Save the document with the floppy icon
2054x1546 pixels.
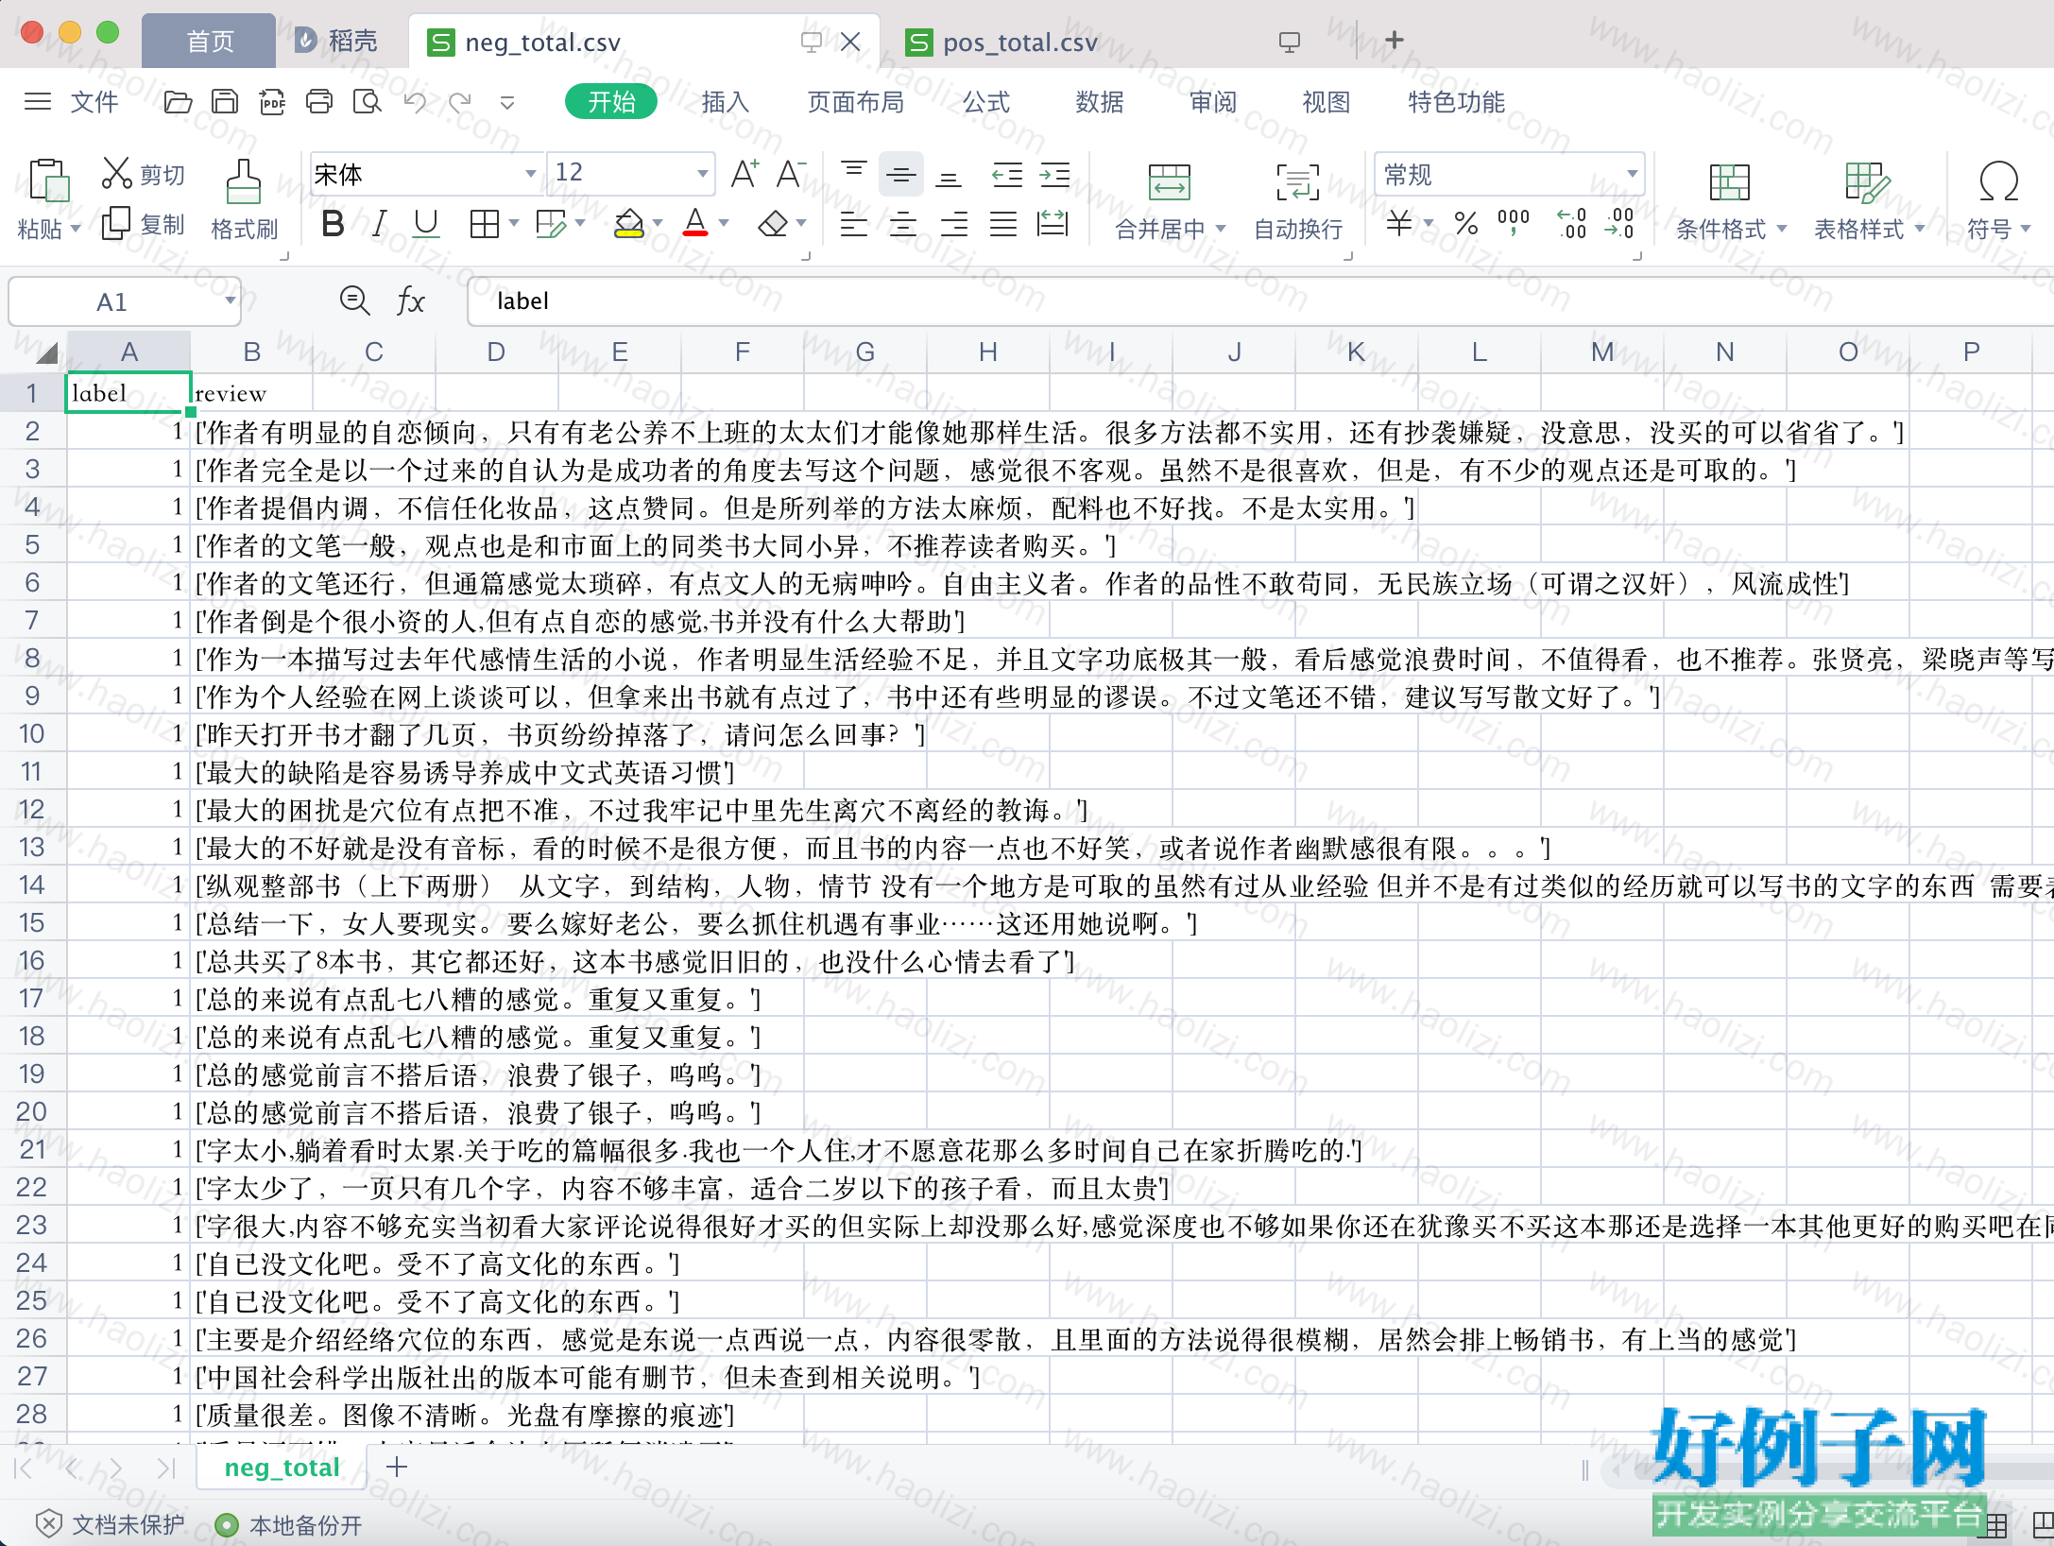(225, 102)
